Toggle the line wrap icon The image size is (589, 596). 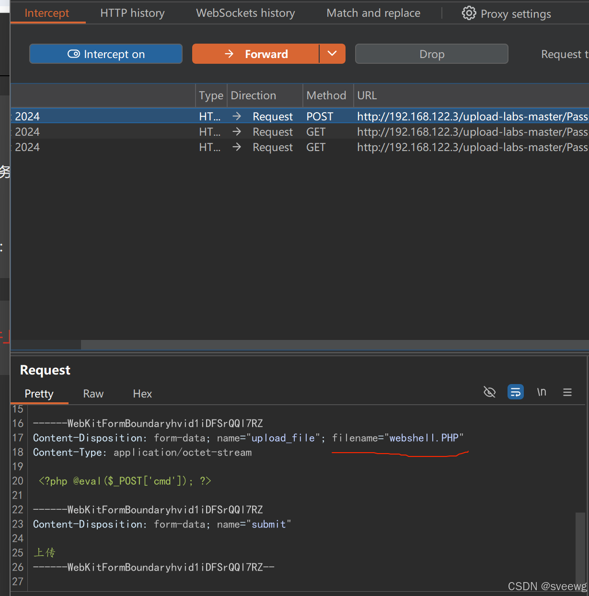[516, 392]
